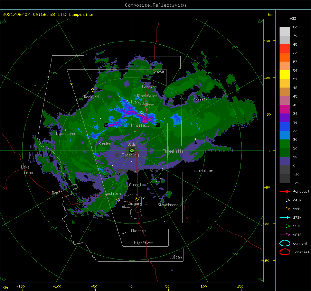This screenshot has height=291, width=311.
Task: Click the -150 tick on bottom km axis
Action: 20,286
